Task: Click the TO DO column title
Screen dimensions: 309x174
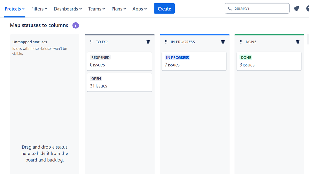Action: (102, 42)
